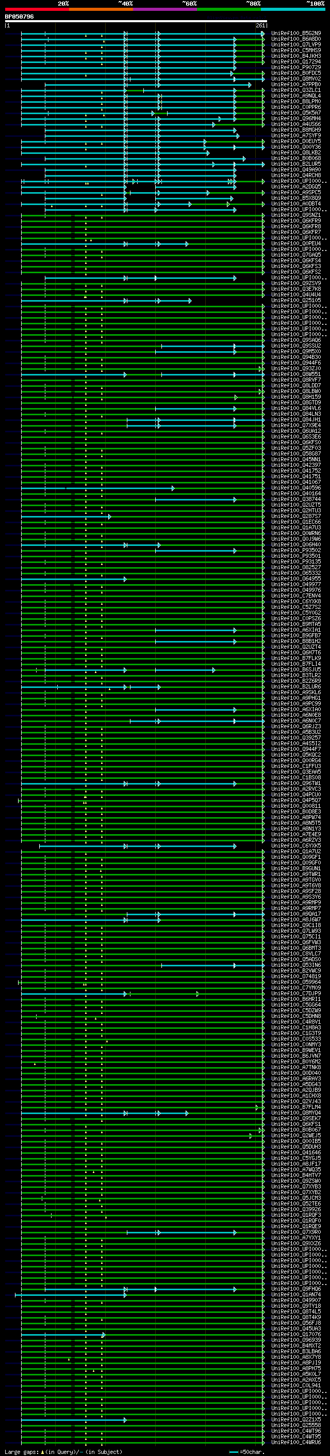Click the orange ~40% identity legend bar
Viewport: 330px width, 1456px height.
click(x=101, y=9)
